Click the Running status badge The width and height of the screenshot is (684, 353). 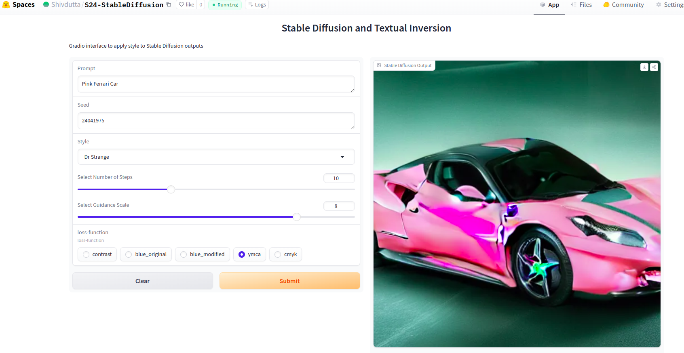point(225,5)
